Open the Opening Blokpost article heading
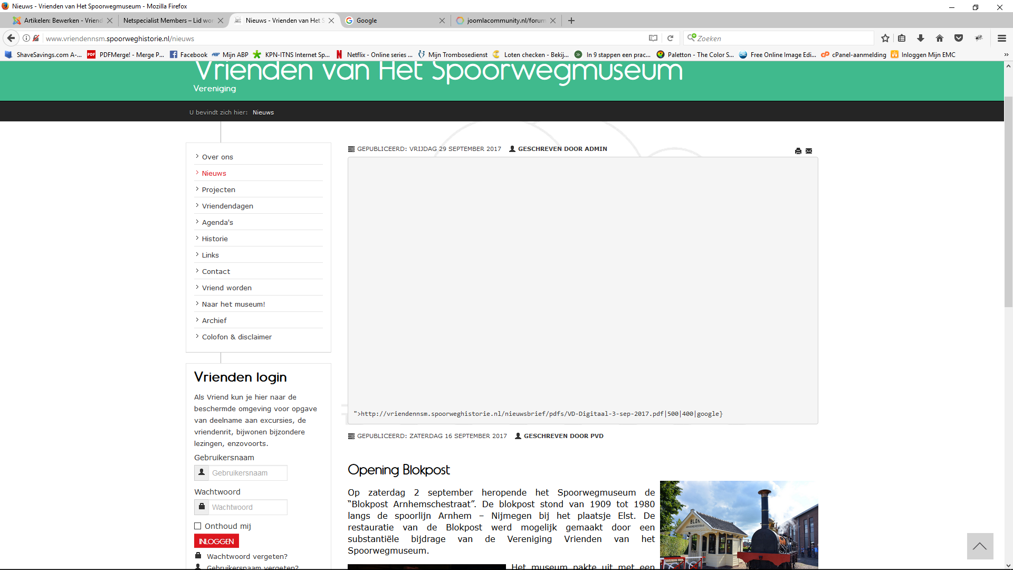Image resolution: width=1013 pixels, height=570 pixels. [398, 470]
